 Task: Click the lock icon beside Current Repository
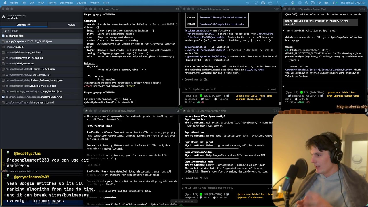pos(3,17)
